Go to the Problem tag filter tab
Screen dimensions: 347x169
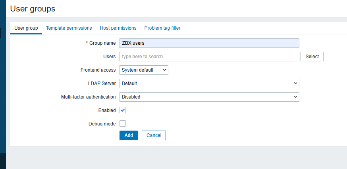[162, 28]
